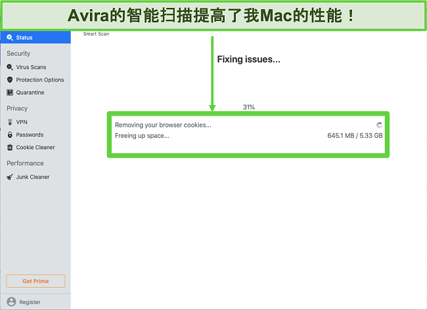Click the VPN signal icon
The height and width of the screenshot is (310, 427).
(10, 122)
